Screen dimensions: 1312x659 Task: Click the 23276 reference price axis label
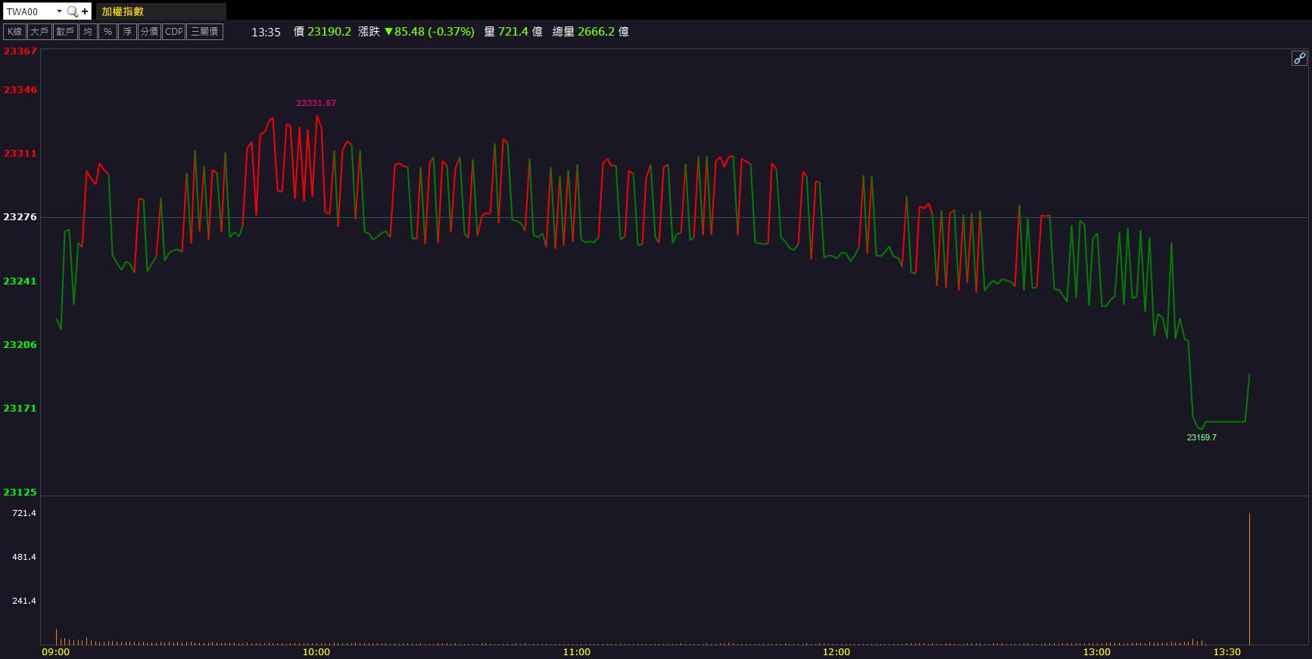(x=20, y=217)
